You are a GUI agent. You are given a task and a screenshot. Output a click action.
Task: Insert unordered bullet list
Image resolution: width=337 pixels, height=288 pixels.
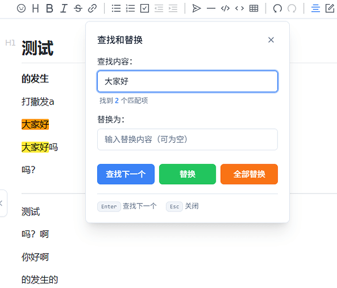click(x=116, y=9)
